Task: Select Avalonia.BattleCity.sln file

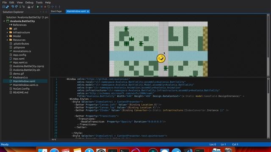Action: (27, 70)
